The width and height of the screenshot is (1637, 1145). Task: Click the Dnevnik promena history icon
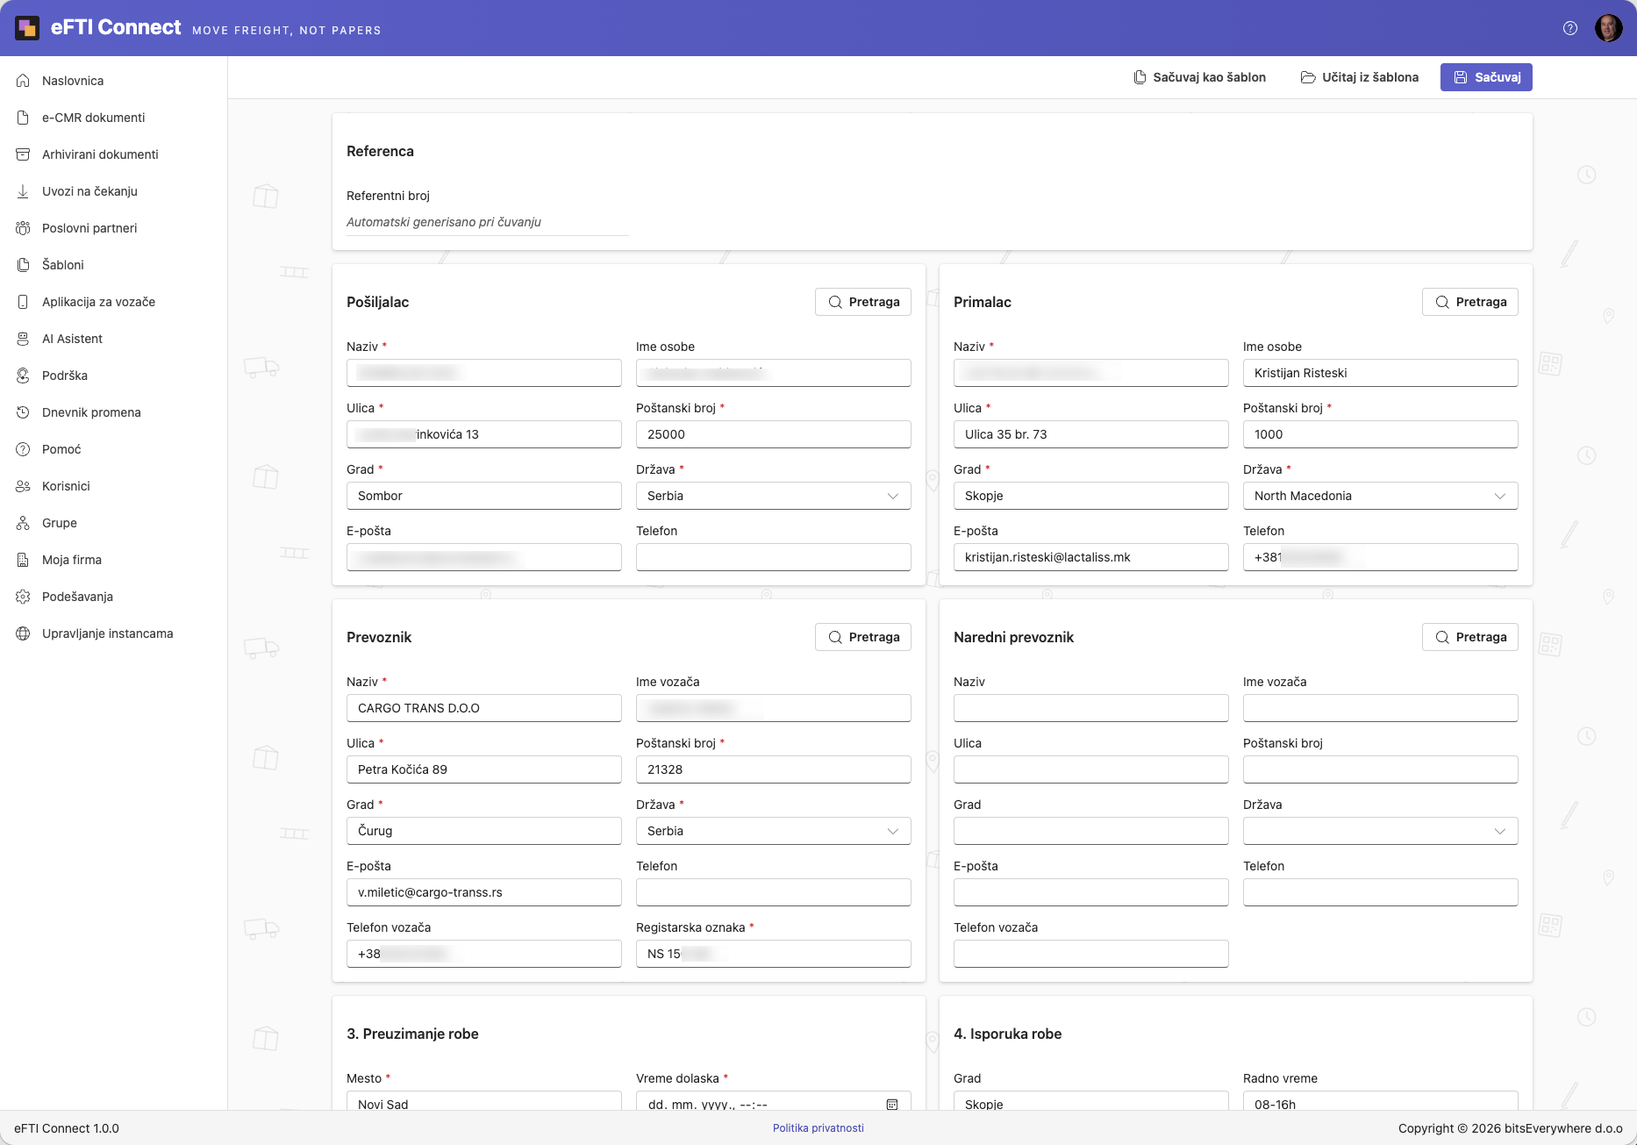(23, 412)
